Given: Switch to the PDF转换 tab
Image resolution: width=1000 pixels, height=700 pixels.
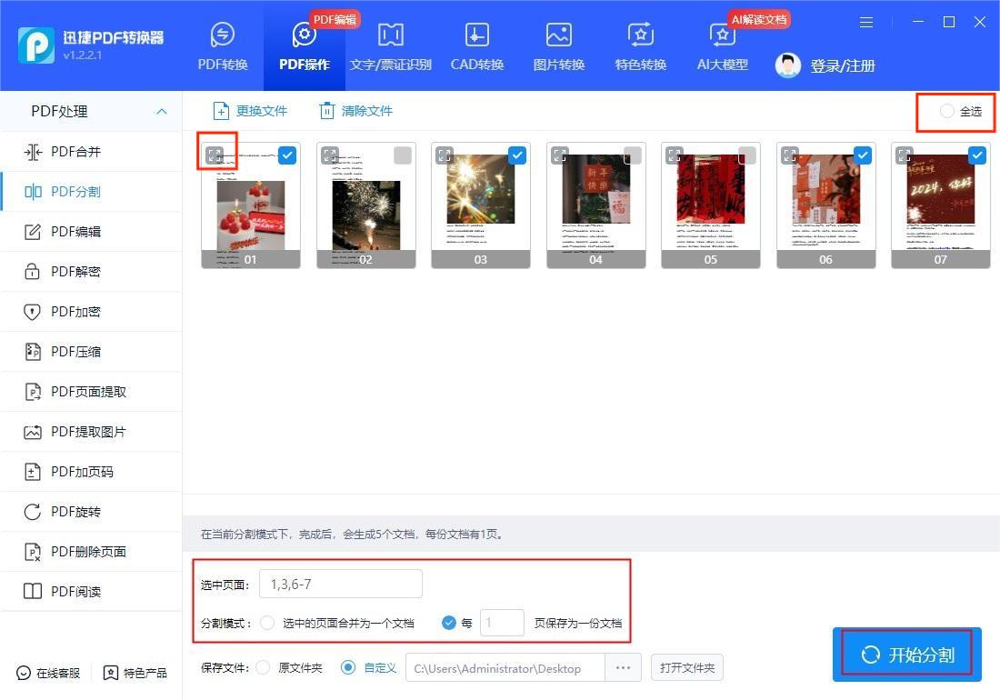Looking at the screenshot, I should click(222, 45).
